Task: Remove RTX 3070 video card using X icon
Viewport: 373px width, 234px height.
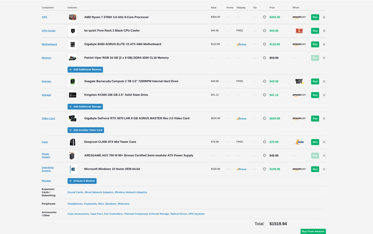Action: pyautogui.click(x=324, y=118)
